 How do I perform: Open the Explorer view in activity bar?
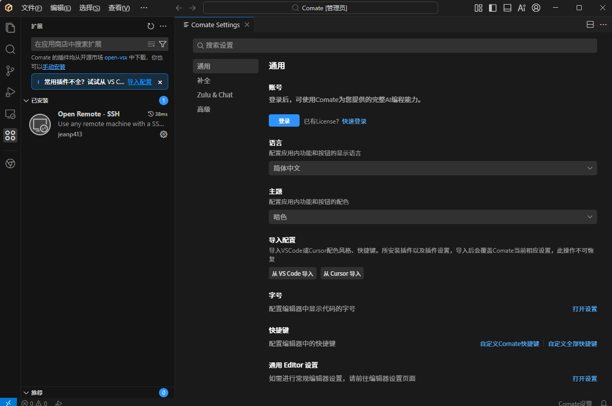pos(10,28)
